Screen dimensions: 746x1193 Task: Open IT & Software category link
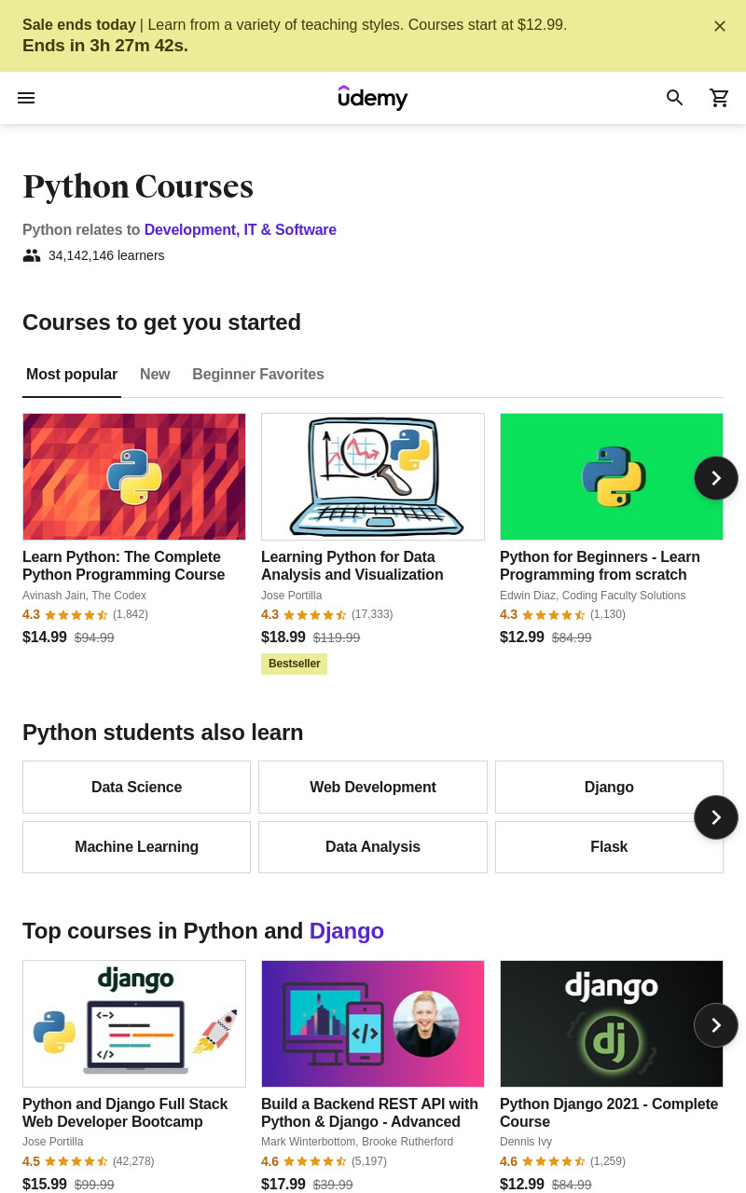click(x=290, y=230)
